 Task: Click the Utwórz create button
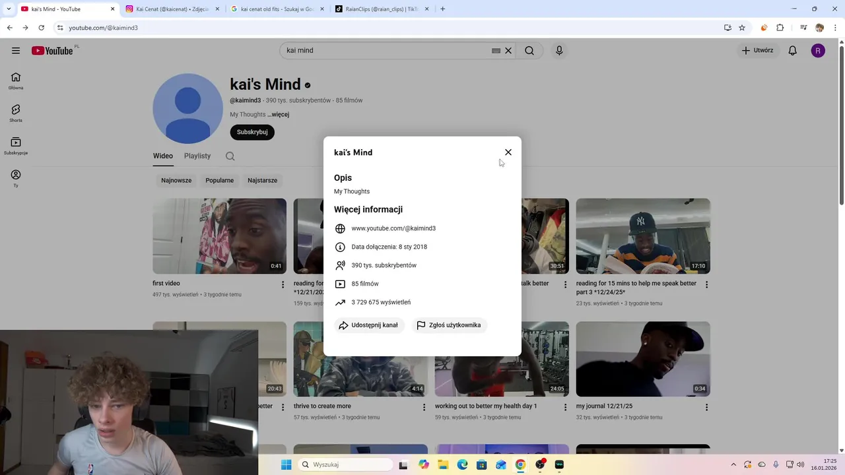click(x=757, y=50)
